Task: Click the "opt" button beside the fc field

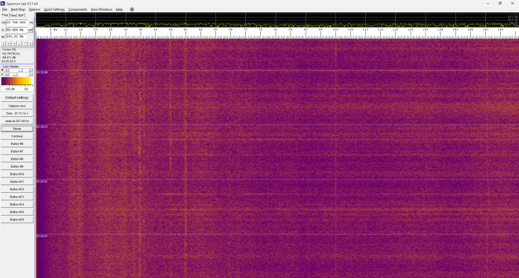Action: [x=31, y=29]
